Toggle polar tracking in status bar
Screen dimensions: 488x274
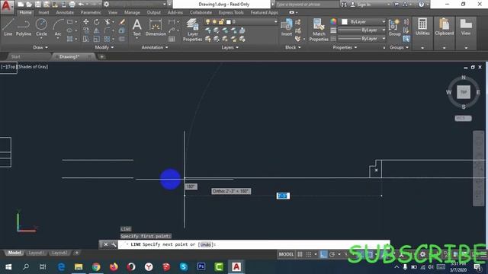click(332, 254)
